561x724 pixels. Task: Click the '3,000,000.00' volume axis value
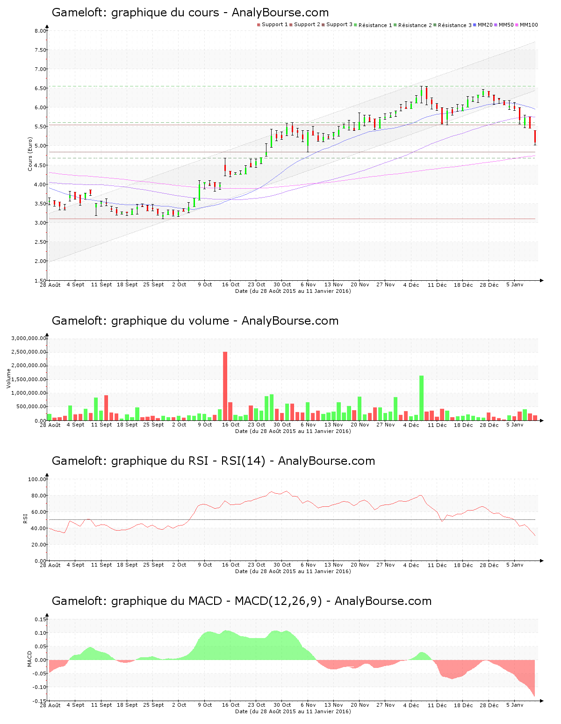click(29, 338)
